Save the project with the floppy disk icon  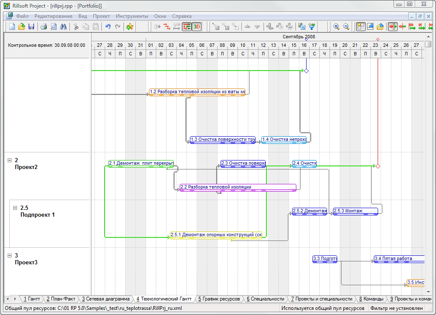click(x=31, y=26)
